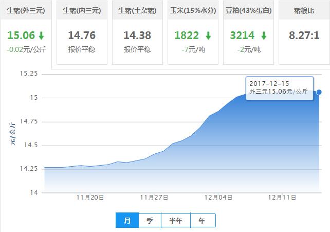This screenshot has height=232, width=330.
Task: Click the 元/公斤 y-axis title
Action: coord(12,134)
